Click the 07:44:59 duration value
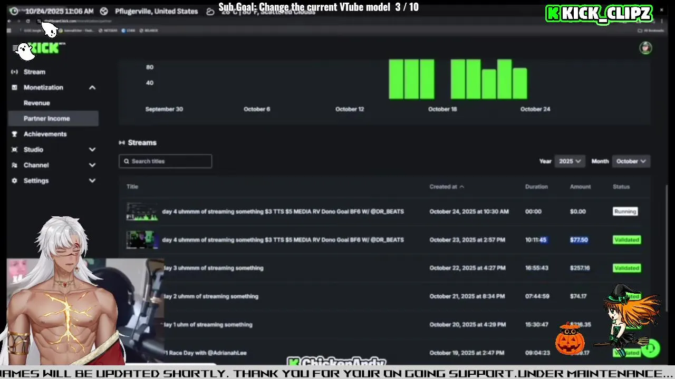The image size is (675, 379). pyautogui.click(x=537, y=296)
